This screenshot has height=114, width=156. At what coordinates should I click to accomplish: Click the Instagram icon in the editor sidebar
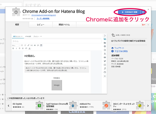click(x=105, y=65)
